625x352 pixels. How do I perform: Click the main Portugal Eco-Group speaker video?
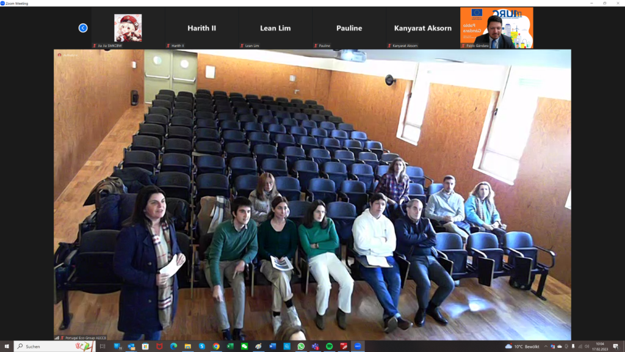click(312, 194)
